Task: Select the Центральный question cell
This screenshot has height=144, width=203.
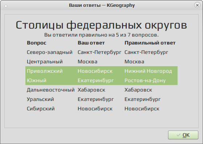Action: point(45,62)
